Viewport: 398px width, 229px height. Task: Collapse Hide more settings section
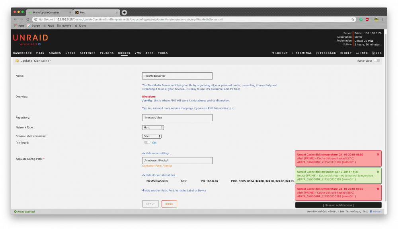(157, 153)
